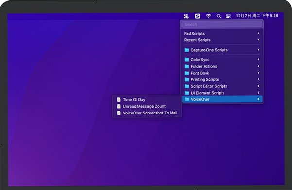Image resolution: width=292 pixels, height=190 pixels.
Task: Open the Printing Scripts folder
Action: click(x=222, y=79)
